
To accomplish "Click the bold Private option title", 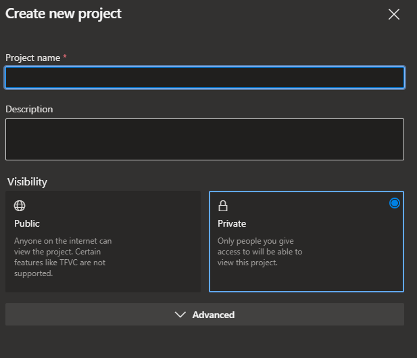I will (x=232, y=223).
